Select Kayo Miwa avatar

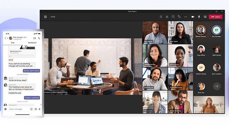tap(201, 49)
